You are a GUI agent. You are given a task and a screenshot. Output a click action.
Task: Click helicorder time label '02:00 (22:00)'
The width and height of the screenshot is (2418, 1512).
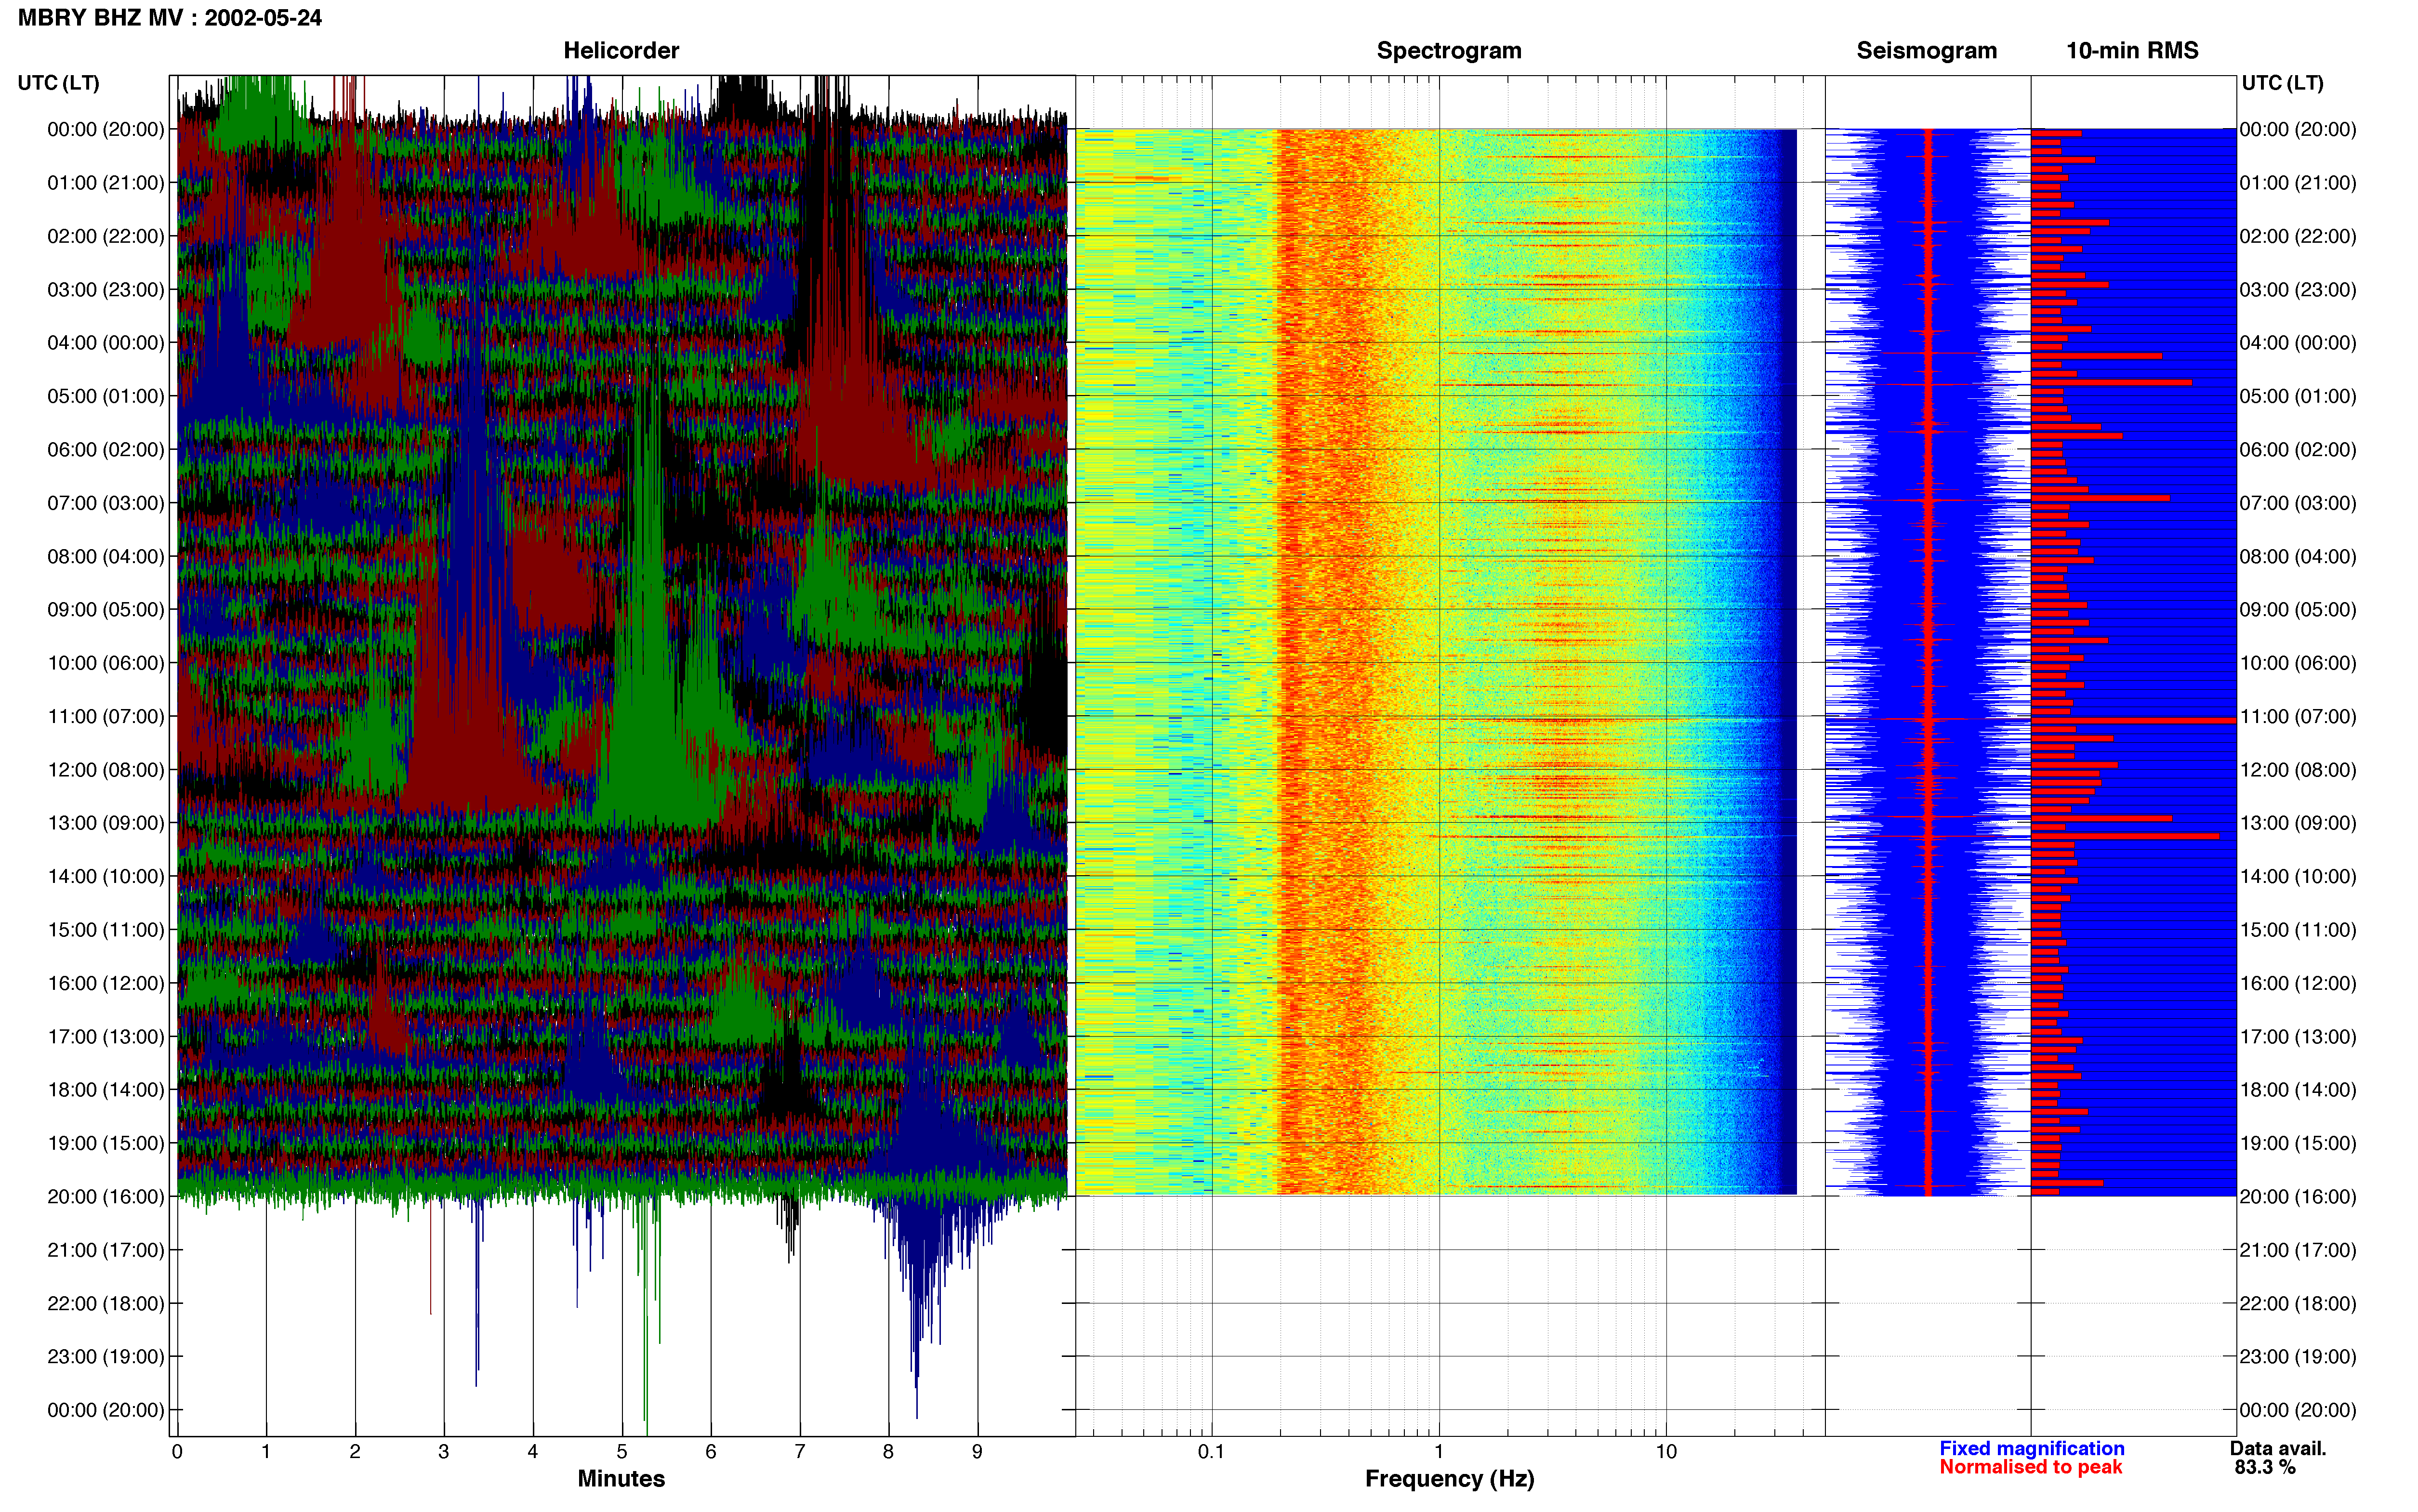106,236
